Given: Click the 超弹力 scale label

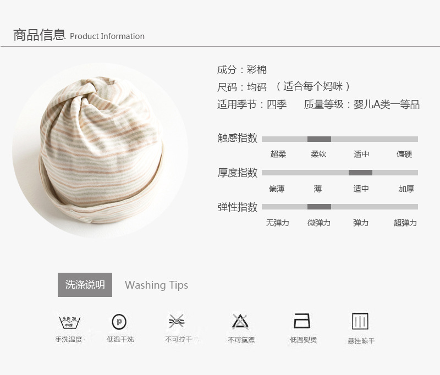Looking at the screenshot, I should (405, 223).
